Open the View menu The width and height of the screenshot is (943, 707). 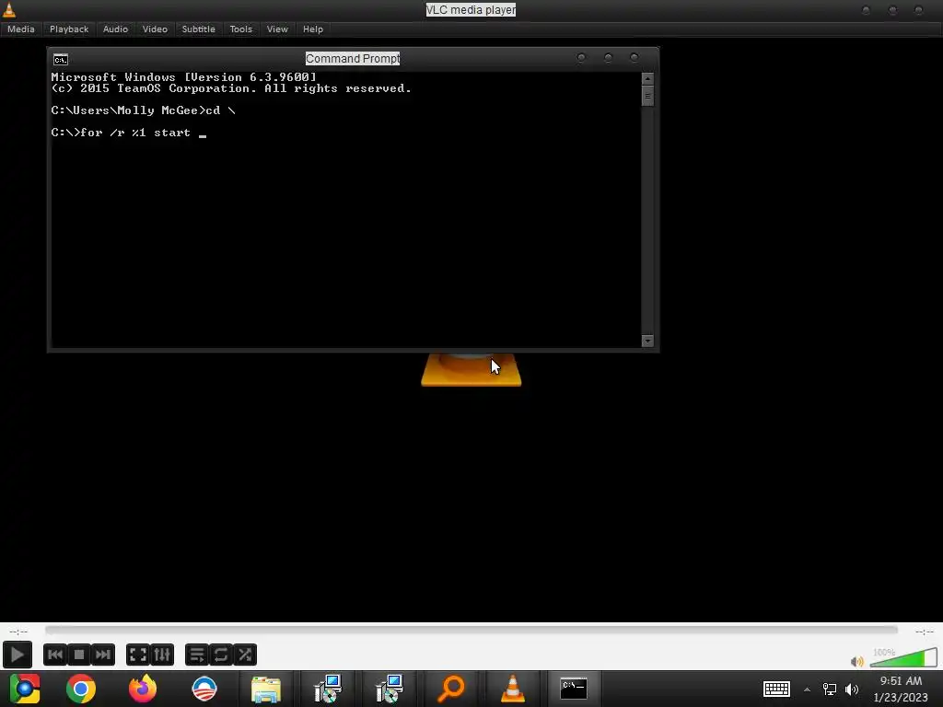coord(277,29)
